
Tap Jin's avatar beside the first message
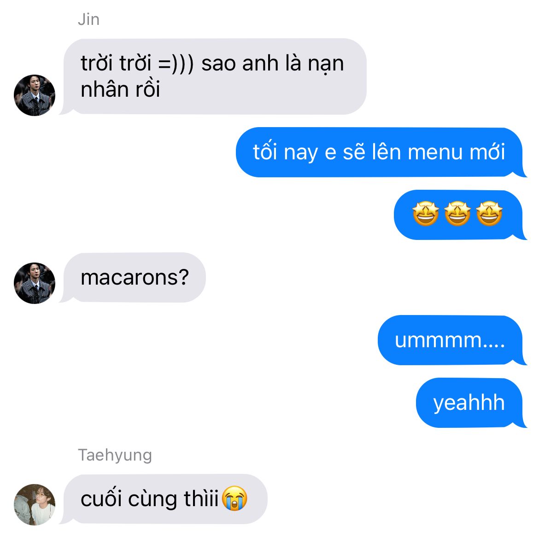35,95
